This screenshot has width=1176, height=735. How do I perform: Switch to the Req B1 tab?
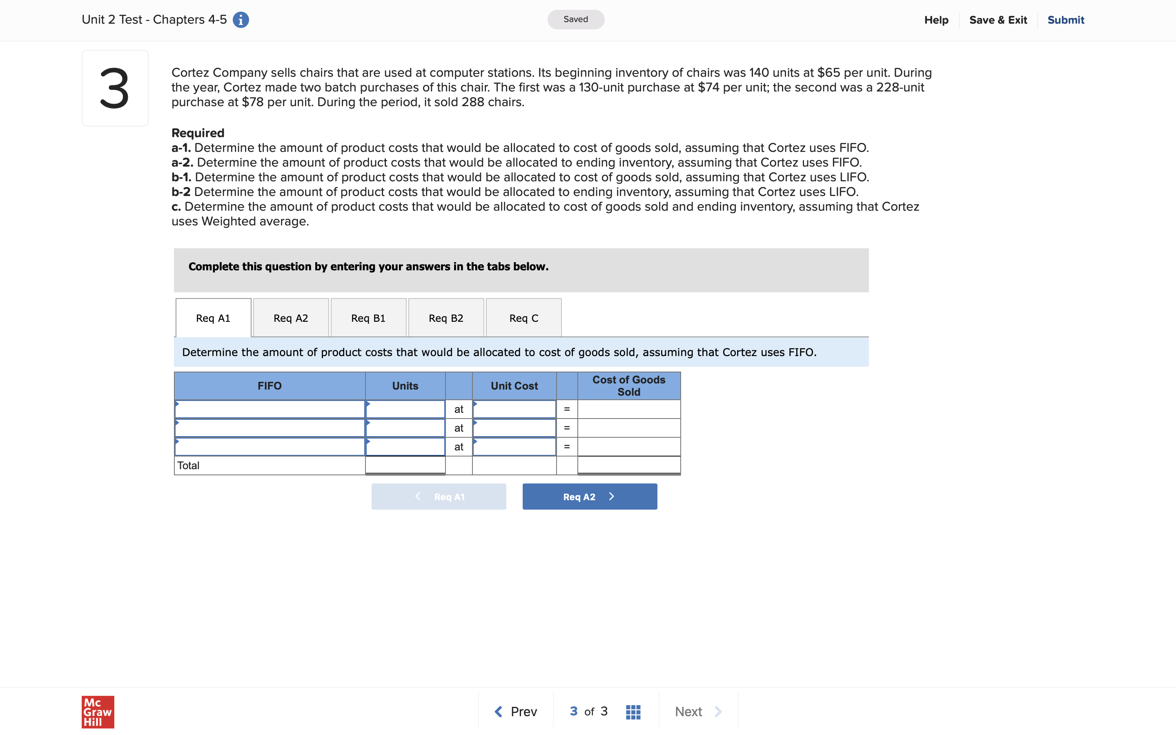click(x=368, y=317)
